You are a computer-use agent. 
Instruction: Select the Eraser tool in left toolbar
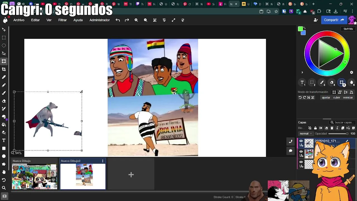pyautogui.click(x=4, y=101)
